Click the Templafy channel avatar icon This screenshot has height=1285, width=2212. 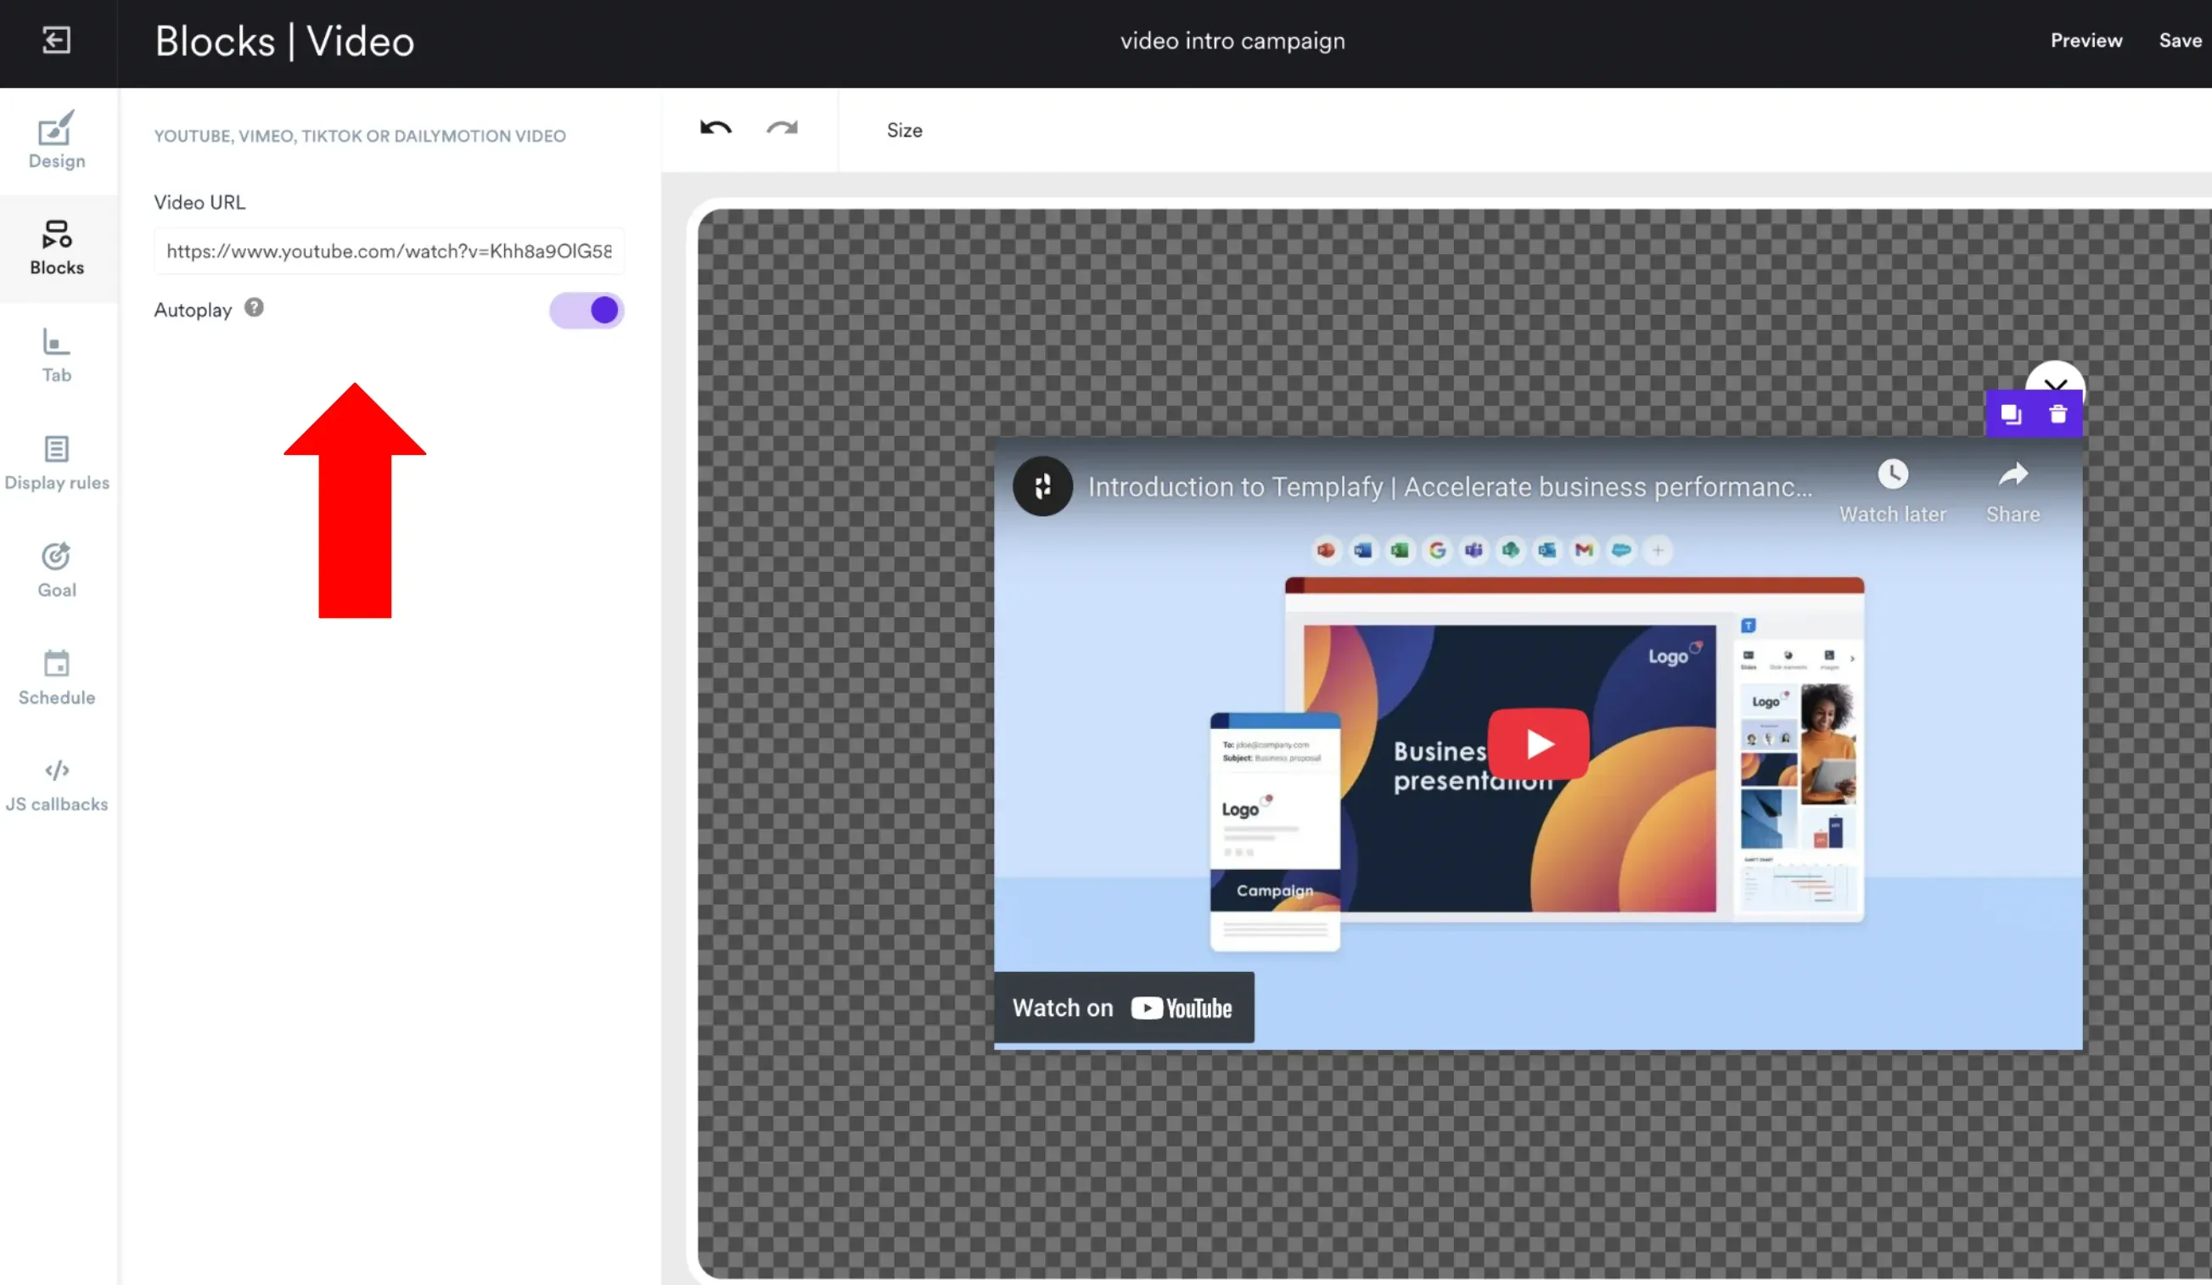pos(1042,486)
